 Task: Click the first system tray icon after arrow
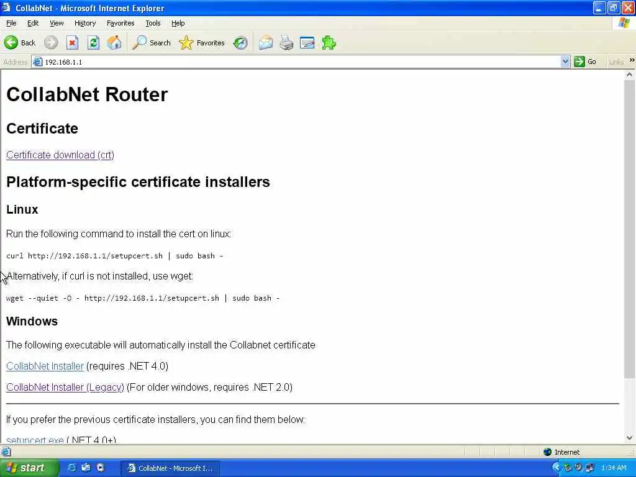tap(568, 468)
